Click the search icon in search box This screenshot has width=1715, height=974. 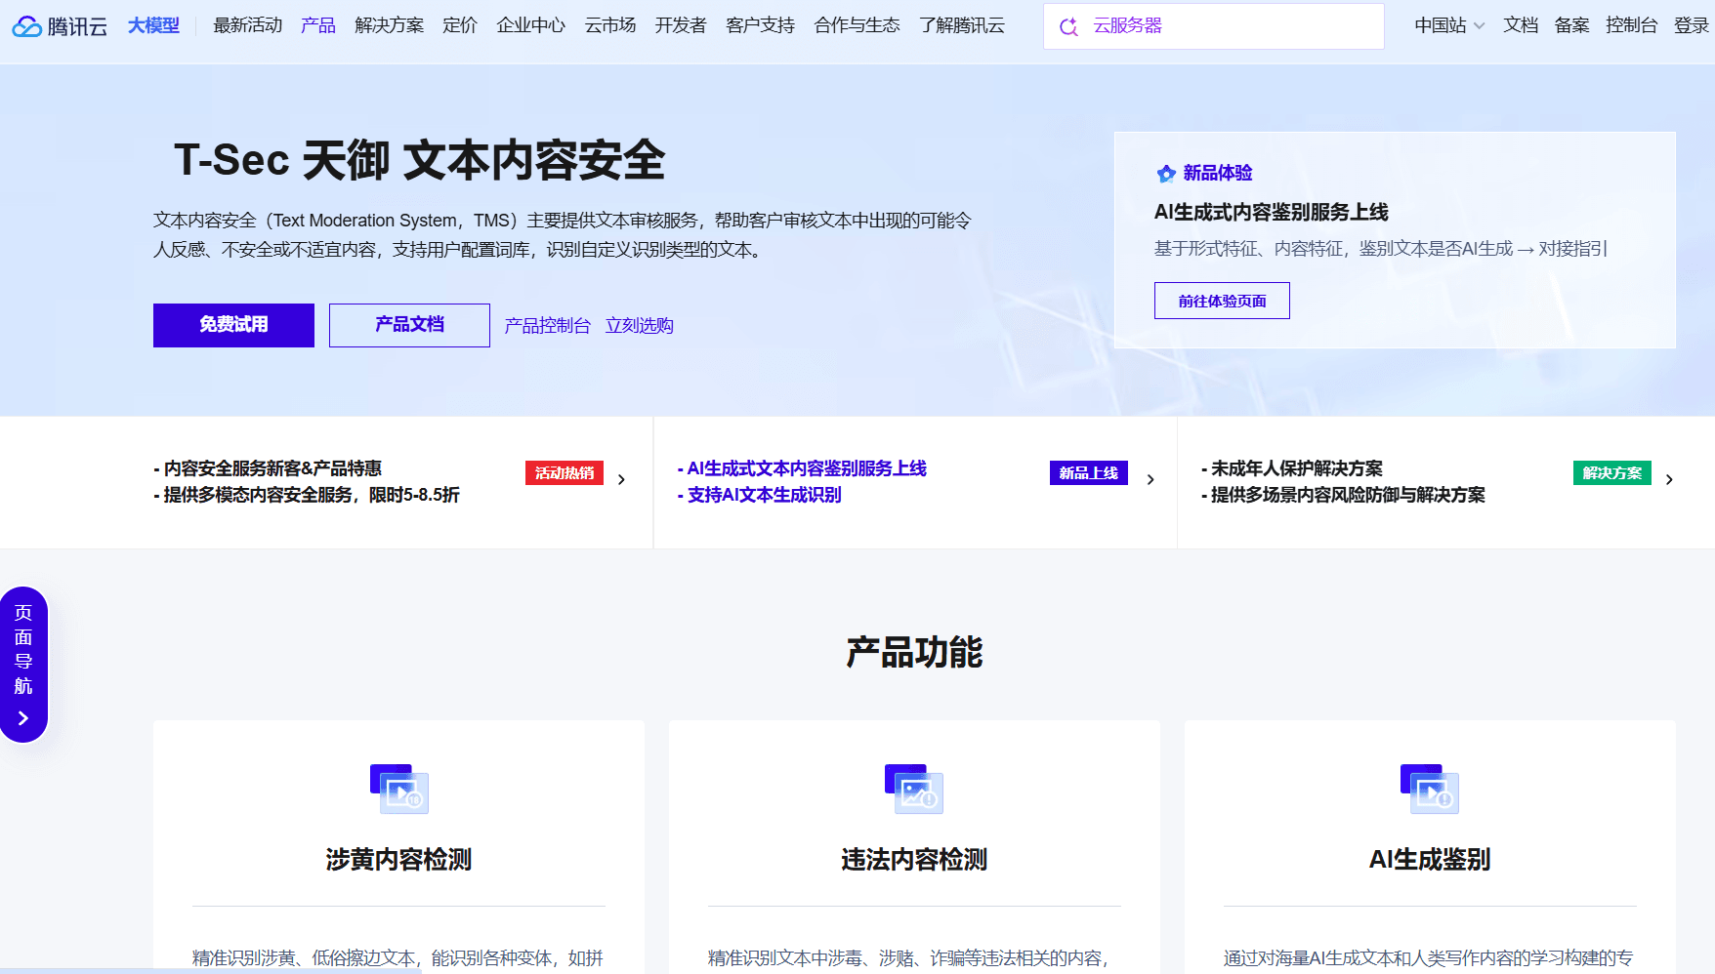[1068, 26]
